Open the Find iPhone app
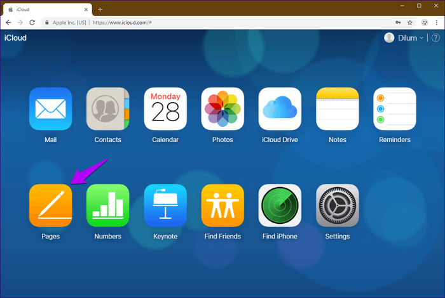Screen dimensions: 445x298 coord(280,205)
